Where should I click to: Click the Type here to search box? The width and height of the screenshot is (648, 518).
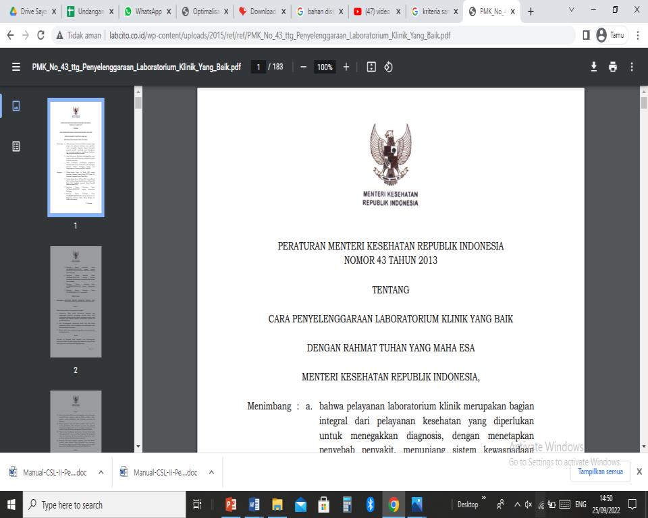[x=104, y=505]
